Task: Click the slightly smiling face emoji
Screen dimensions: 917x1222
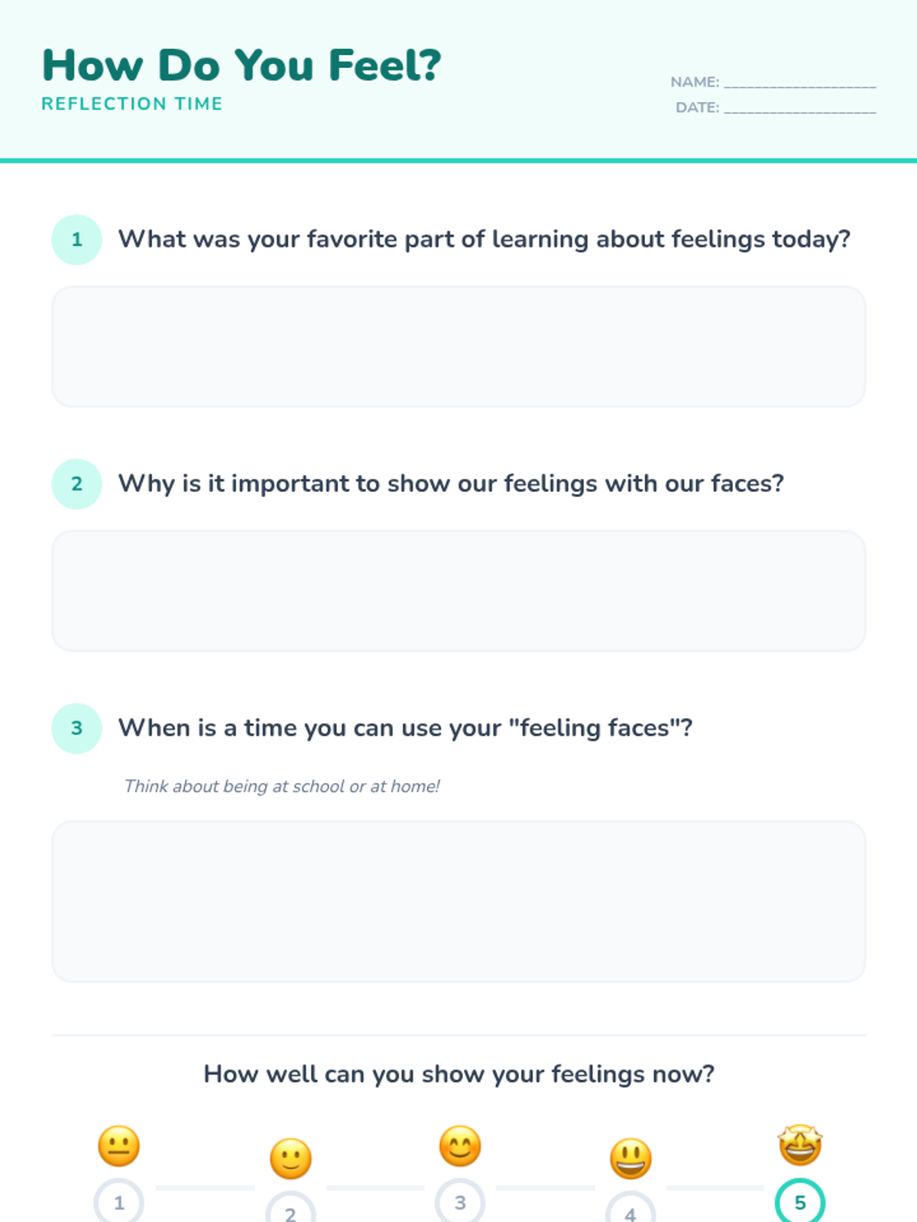Action: pos(290,1159)
